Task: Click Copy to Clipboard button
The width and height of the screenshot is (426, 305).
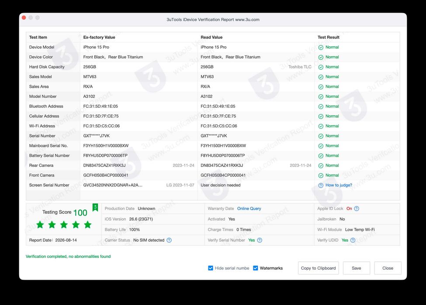Action: [319, 268]
